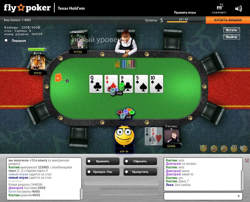
Task: Send the winking smiley emoticon
Action: point(234,148)
